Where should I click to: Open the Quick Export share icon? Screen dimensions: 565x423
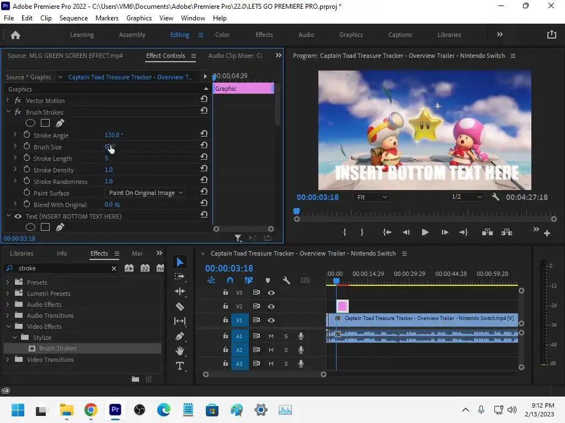(551, 35)
